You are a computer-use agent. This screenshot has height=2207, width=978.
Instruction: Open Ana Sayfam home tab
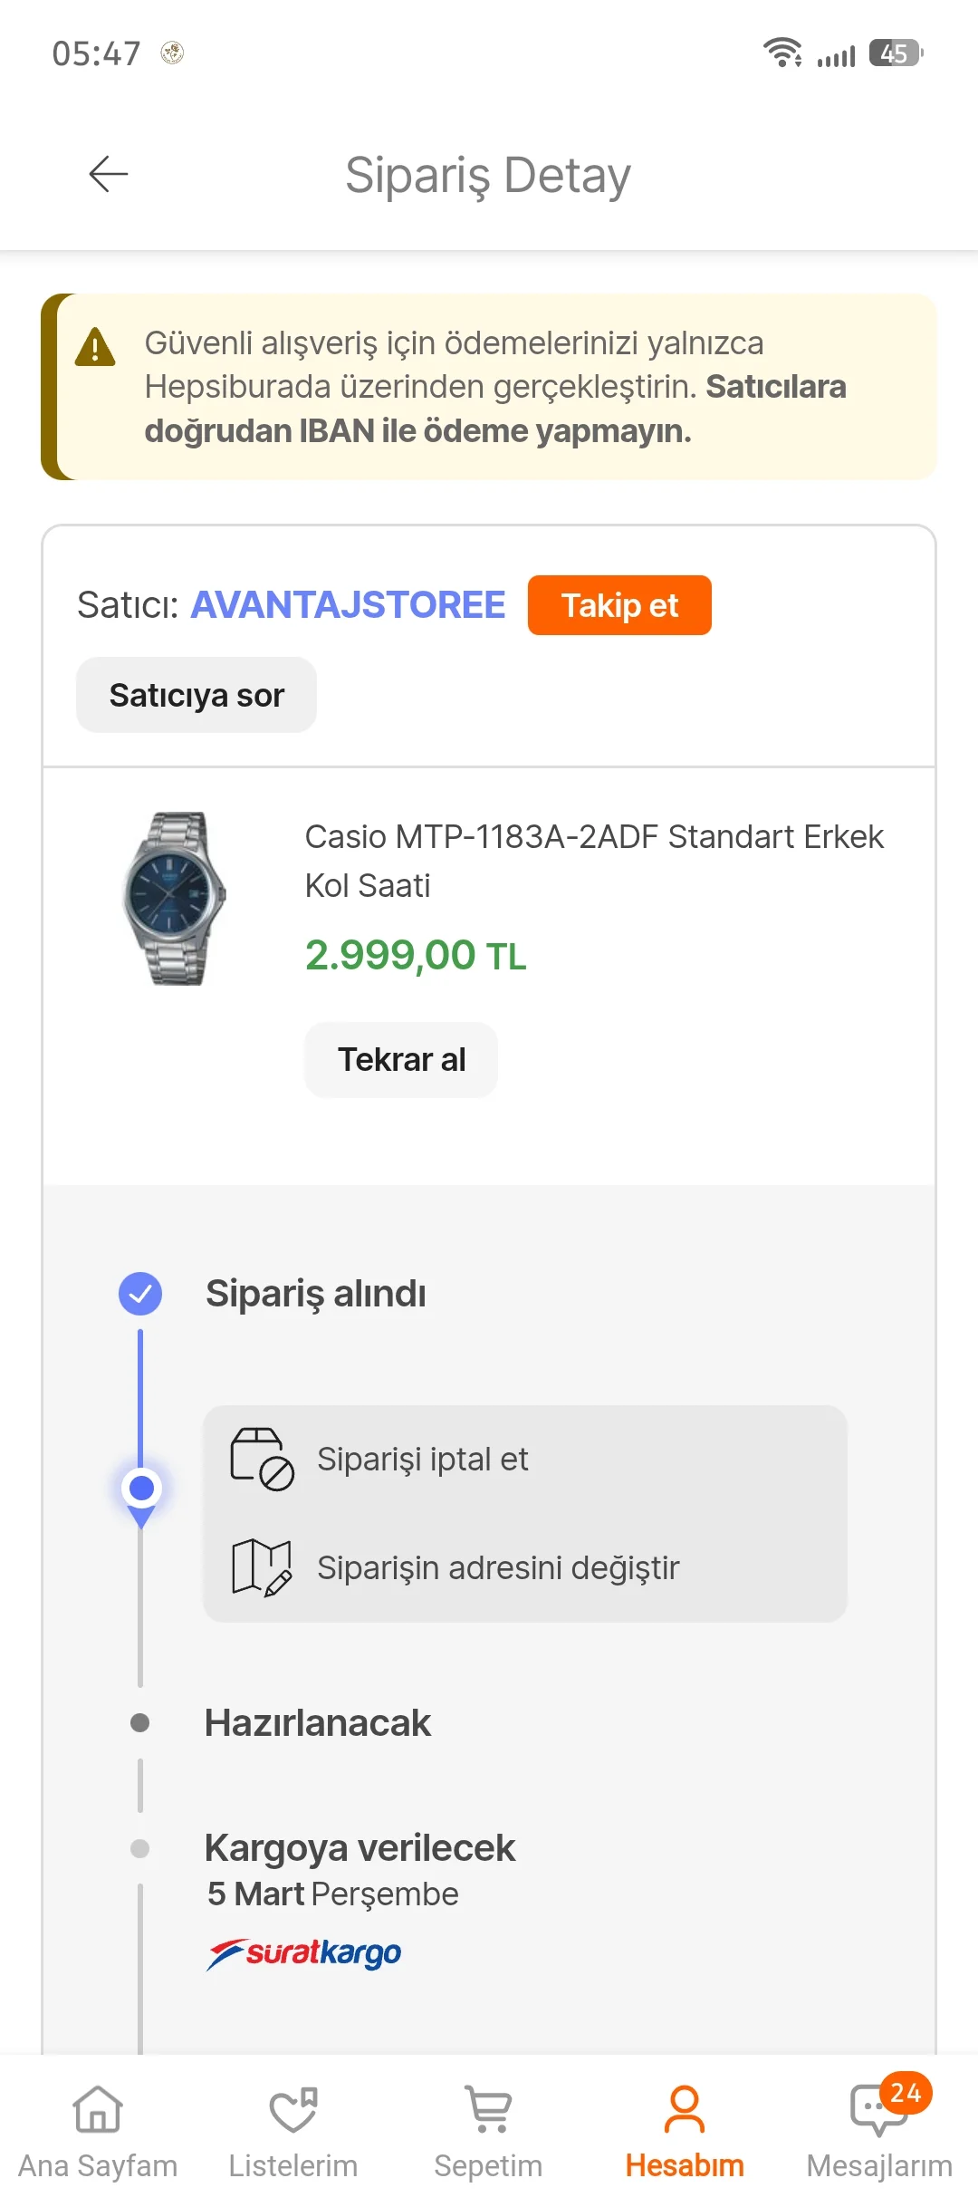(98, 2129)
